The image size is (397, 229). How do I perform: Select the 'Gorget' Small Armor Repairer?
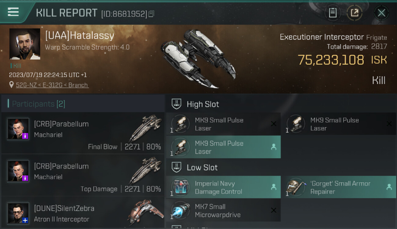(x=339, y=187)
